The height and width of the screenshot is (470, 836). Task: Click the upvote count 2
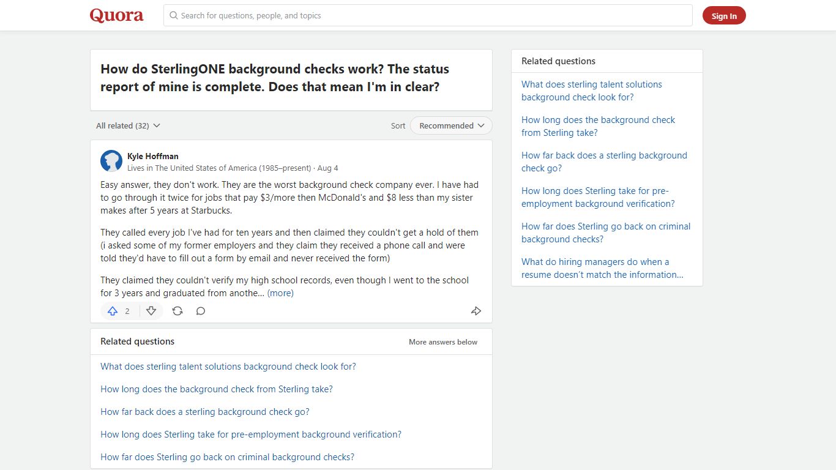(127, 311)
